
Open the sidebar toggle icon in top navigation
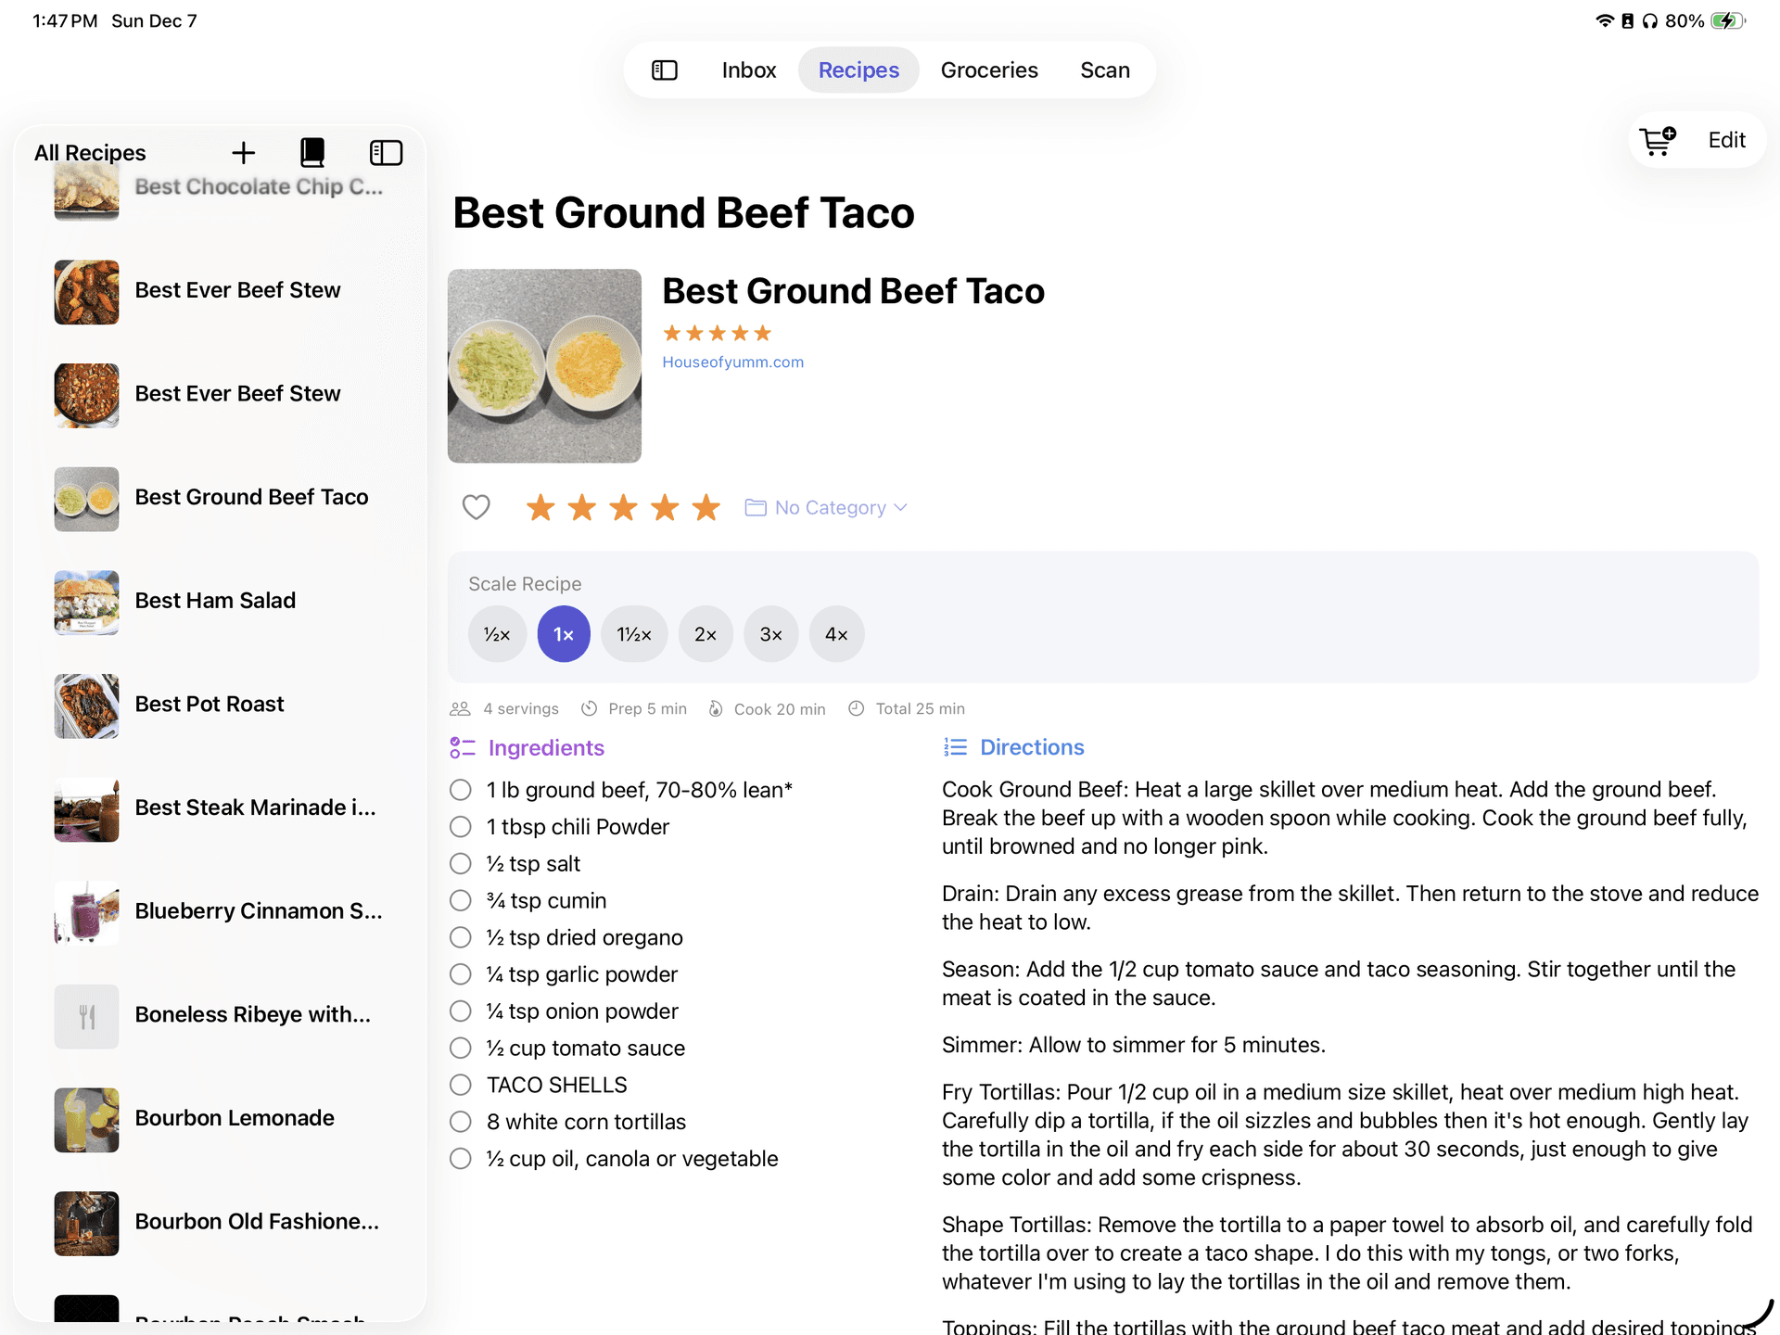click(665, 70)
